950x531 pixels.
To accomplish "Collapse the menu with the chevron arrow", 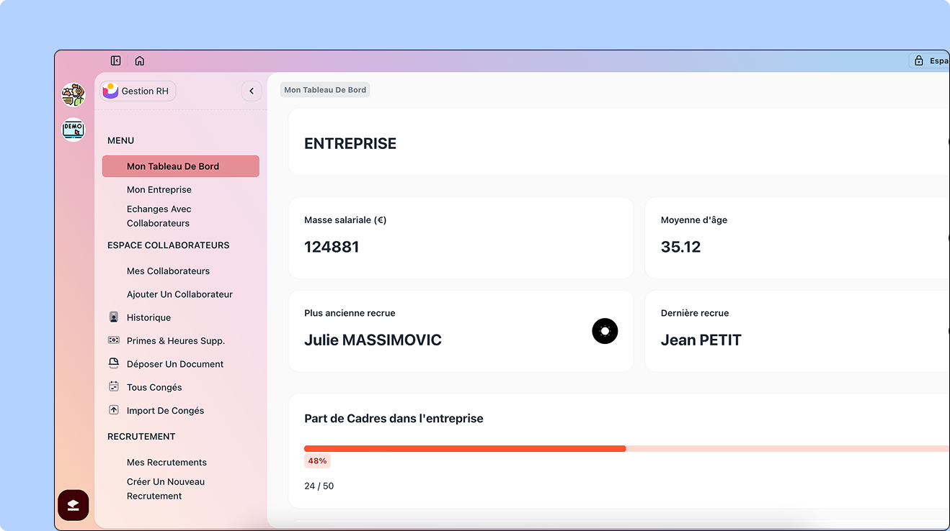I will (252, 91).
